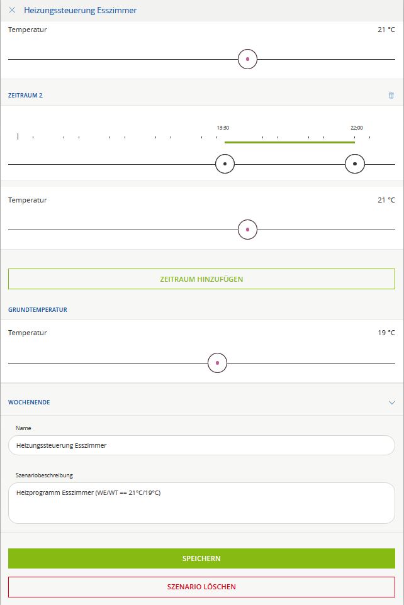Click the 13:30 start time slider handle

pos(225,164)
